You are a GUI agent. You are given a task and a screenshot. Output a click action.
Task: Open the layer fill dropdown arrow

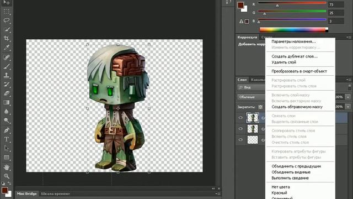pos(348,107)
